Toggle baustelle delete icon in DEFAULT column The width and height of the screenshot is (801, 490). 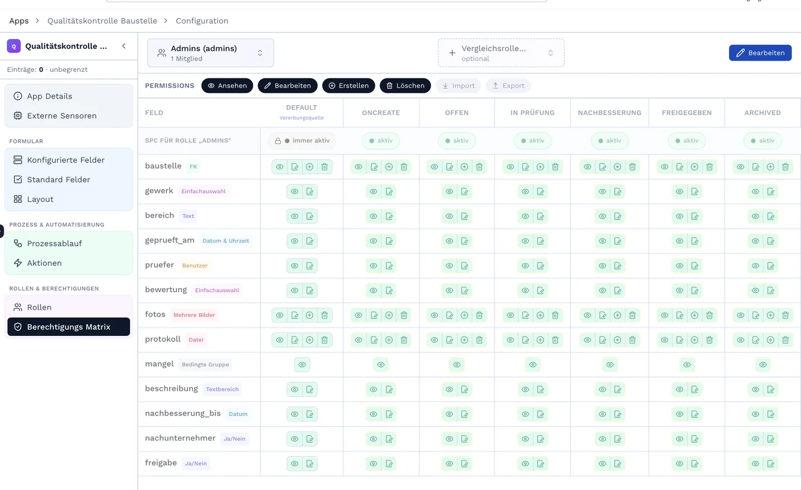pyautogui.click(x=325, y=167)
